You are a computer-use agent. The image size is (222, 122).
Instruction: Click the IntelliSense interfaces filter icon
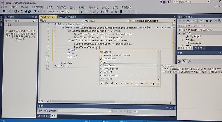[x=127, y=83]
